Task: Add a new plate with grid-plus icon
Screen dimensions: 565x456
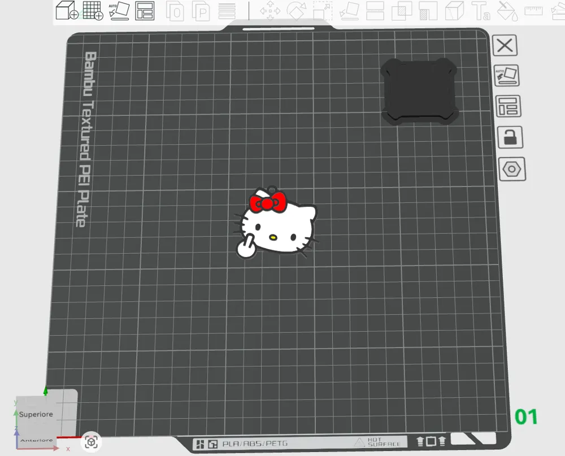Action: click(93, 11)
